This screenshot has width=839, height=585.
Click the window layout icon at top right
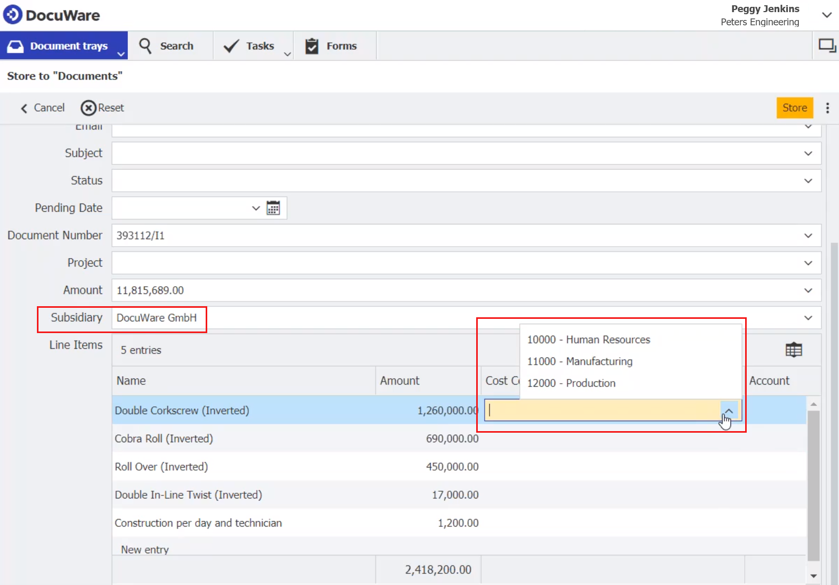click(826, 46)
